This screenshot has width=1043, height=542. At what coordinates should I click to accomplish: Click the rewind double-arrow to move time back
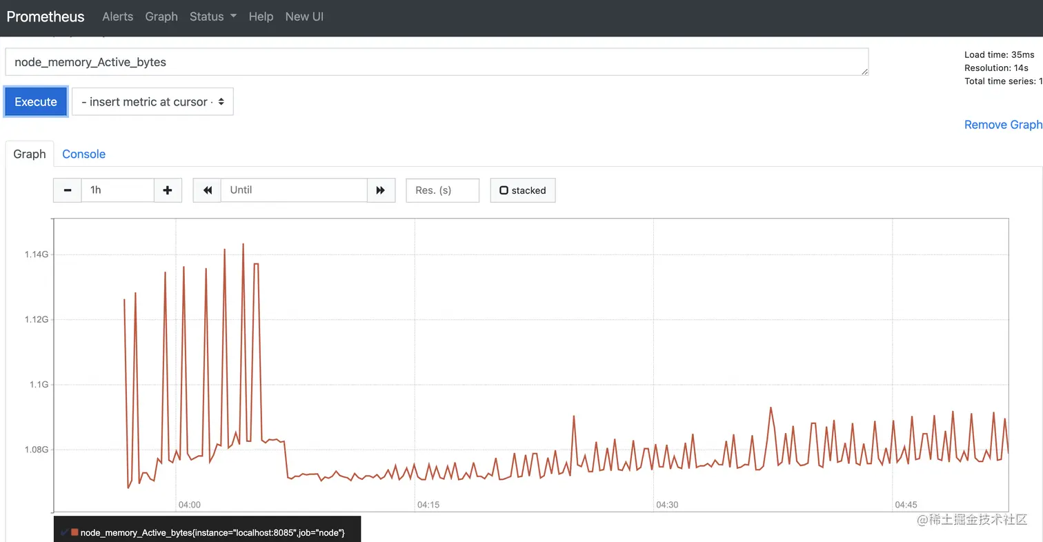coord(207,190)
